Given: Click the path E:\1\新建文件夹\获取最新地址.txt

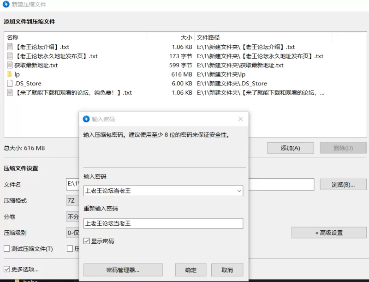Looking at the screenshot, I should click(240, 65).
